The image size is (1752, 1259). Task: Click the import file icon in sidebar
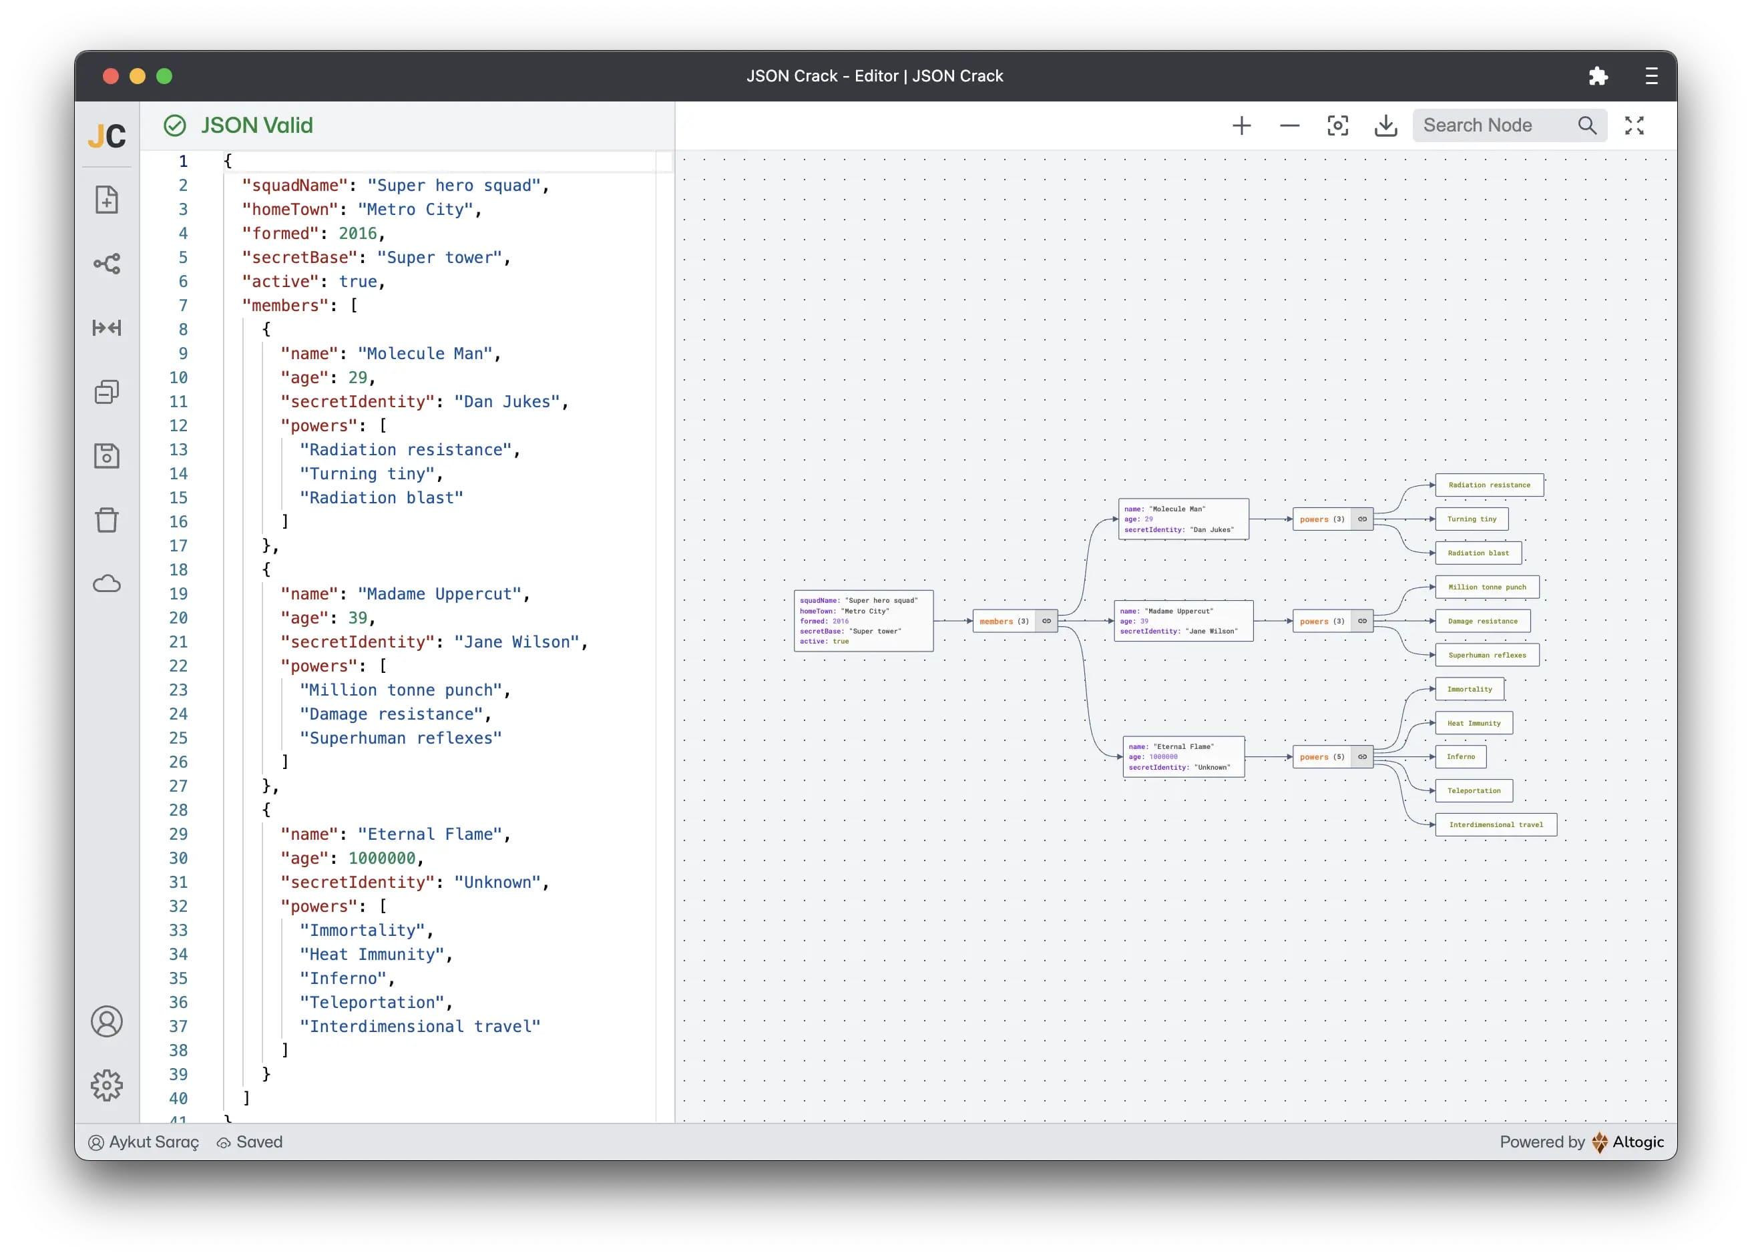click(x=107, y=200)
